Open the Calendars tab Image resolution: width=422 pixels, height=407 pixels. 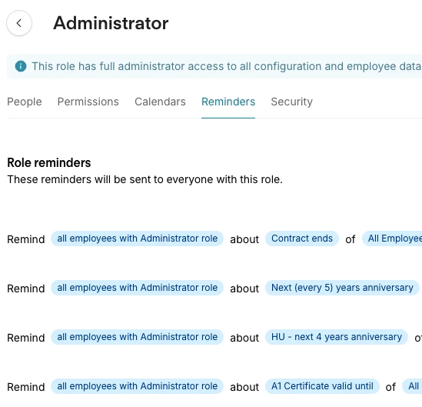pos(160,102)
